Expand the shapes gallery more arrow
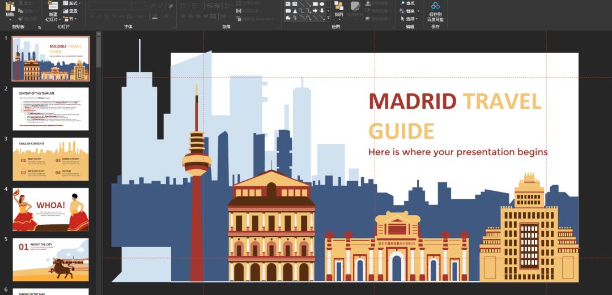612x295 pixels. click(x=329, y=18)
